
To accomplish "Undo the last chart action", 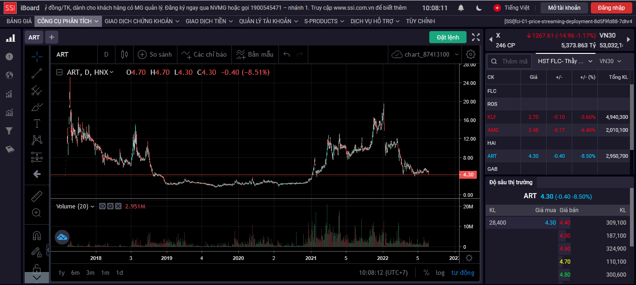I will click(x=287, y=54).
